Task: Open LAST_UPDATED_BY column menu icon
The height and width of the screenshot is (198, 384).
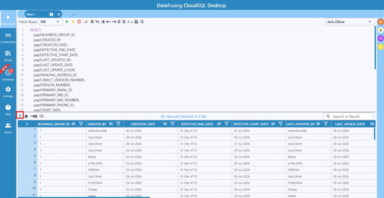Action: pos(318,124)
